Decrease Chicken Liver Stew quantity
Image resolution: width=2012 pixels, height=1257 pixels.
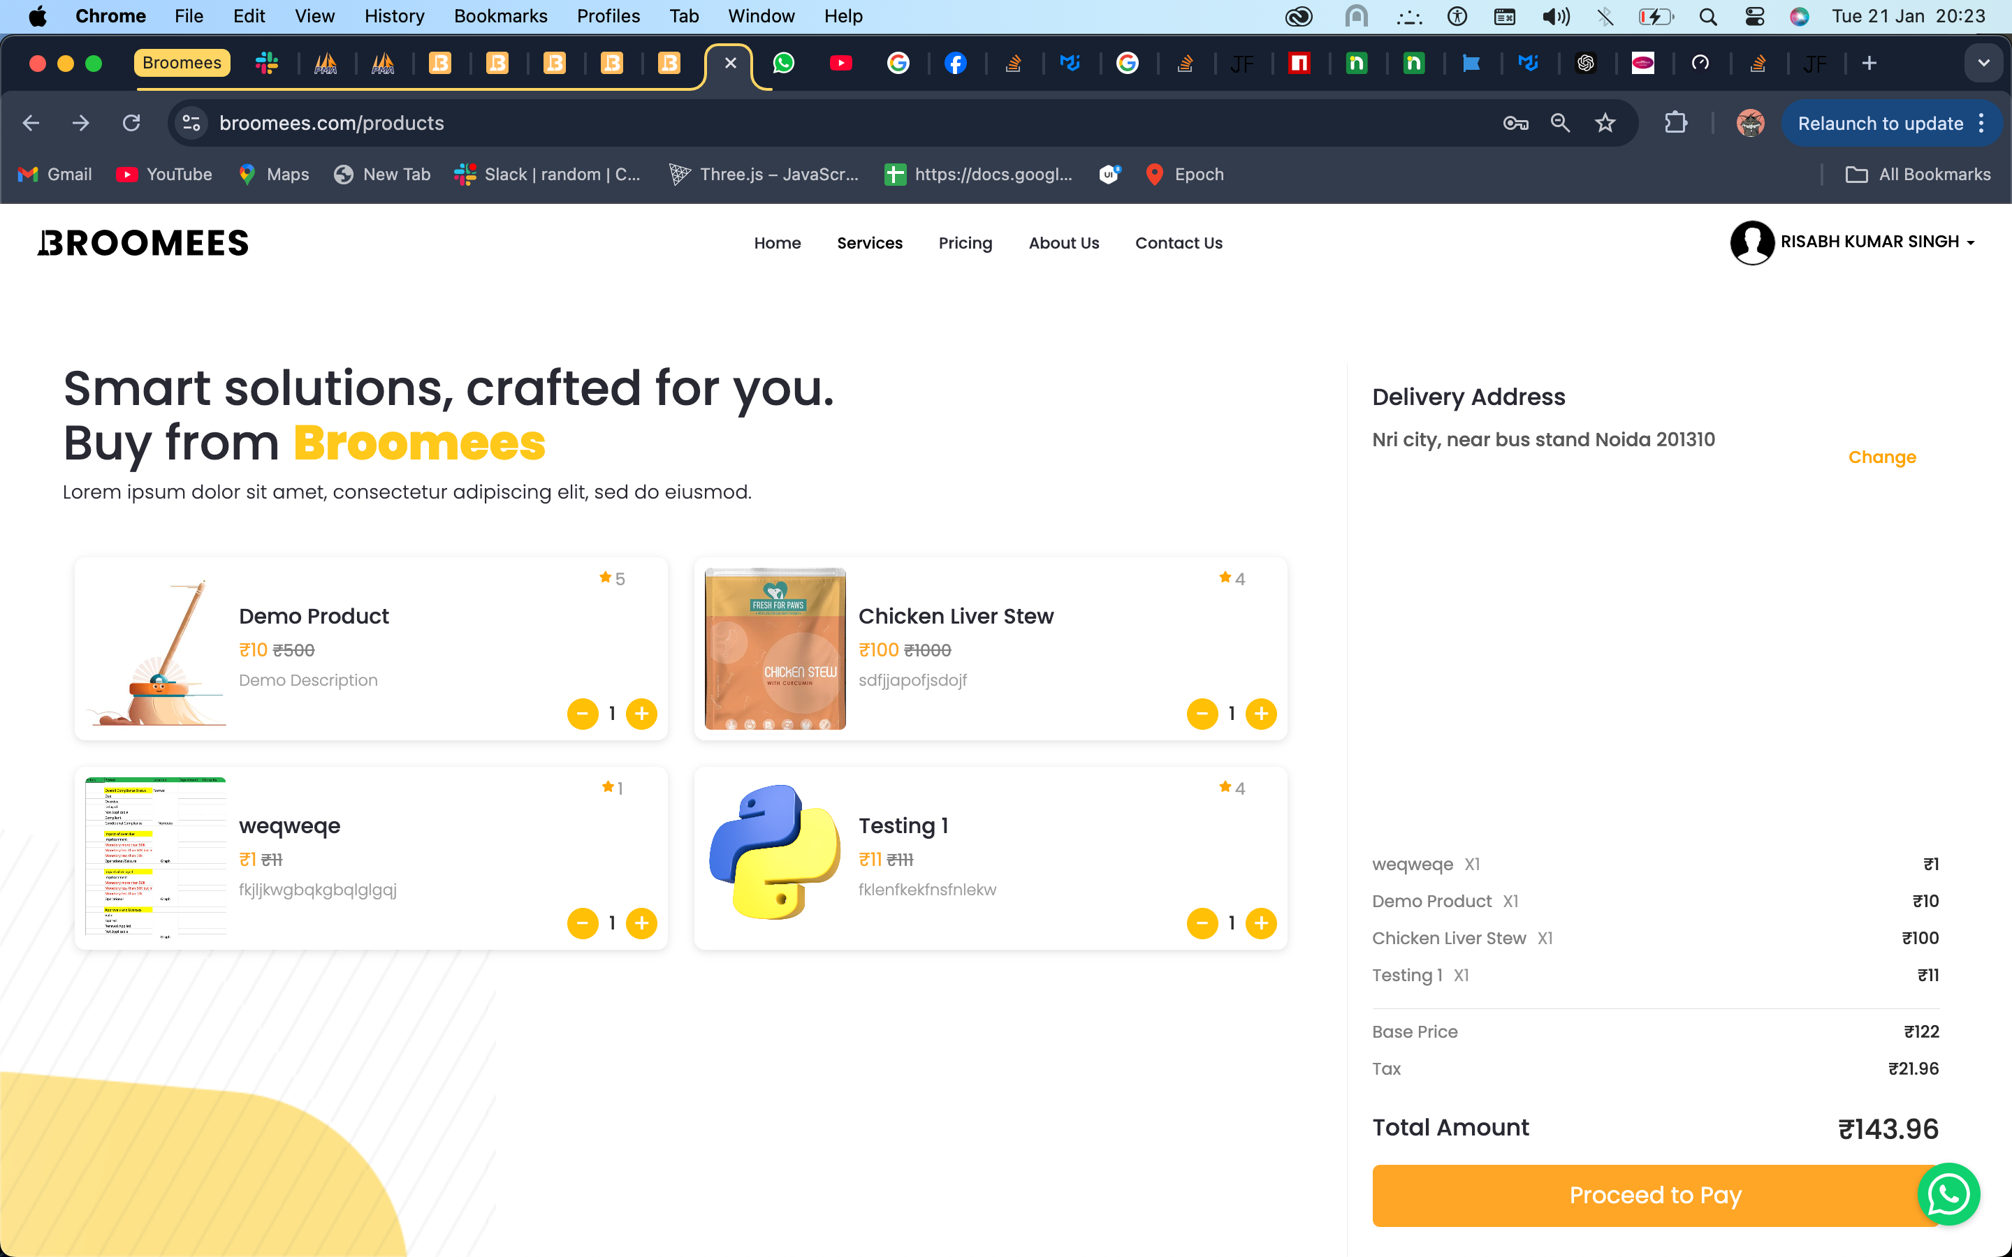(1202, 713)
